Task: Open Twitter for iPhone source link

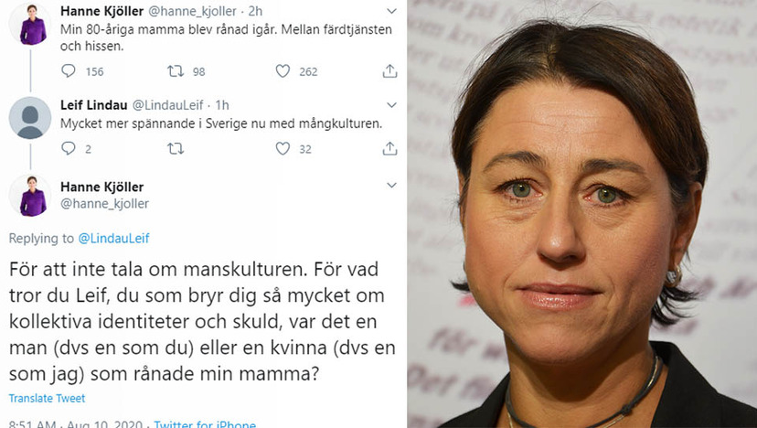Action: point(205,424)
